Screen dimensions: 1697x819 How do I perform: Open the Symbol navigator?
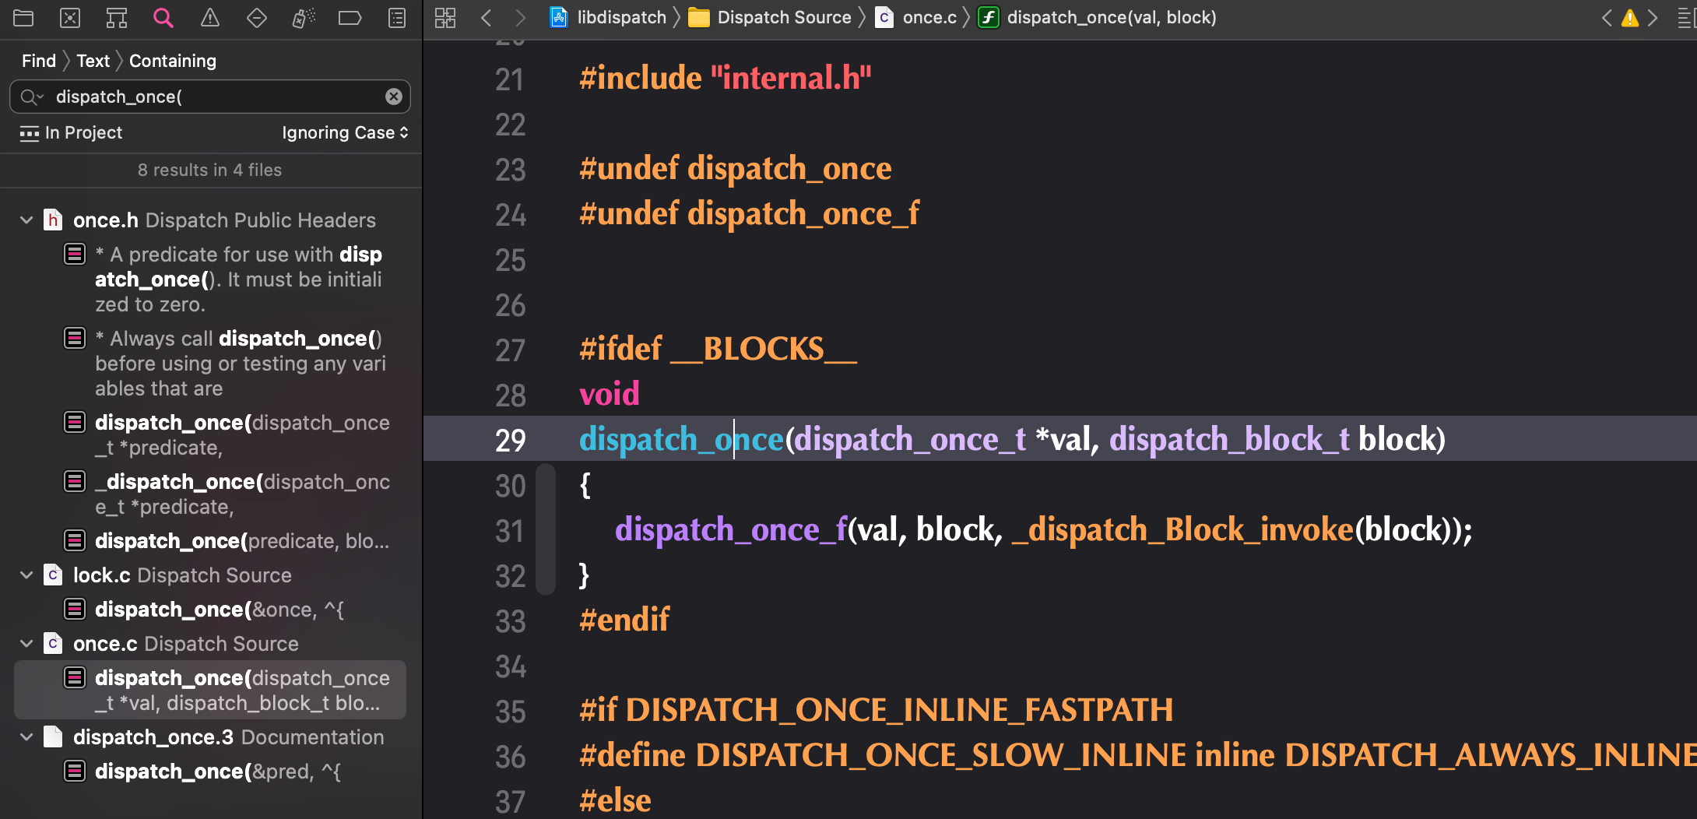[x=117, y=18]
